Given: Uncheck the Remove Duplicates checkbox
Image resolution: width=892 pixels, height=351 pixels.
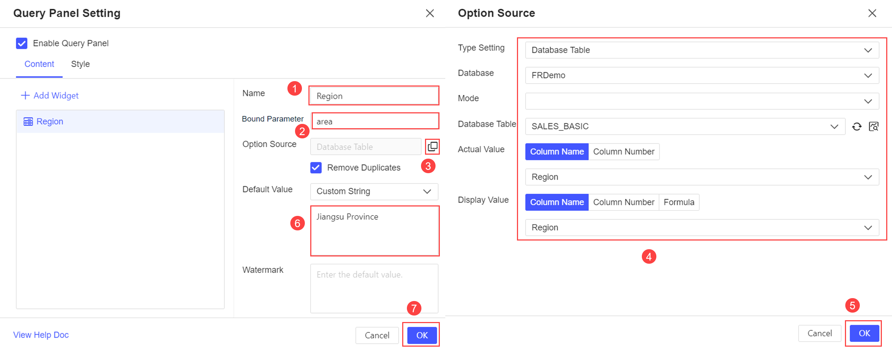Looking at the screenshot, I should 316,168.
